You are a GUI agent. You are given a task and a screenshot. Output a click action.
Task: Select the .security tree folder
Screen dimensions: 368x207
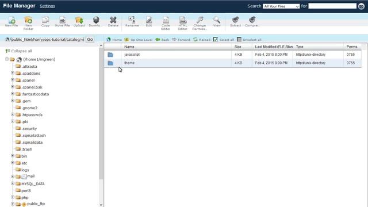click(29, 129)
